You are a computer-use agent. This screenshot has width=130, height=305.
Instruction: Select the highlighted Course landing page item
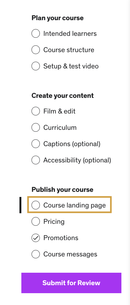point(69,205)
